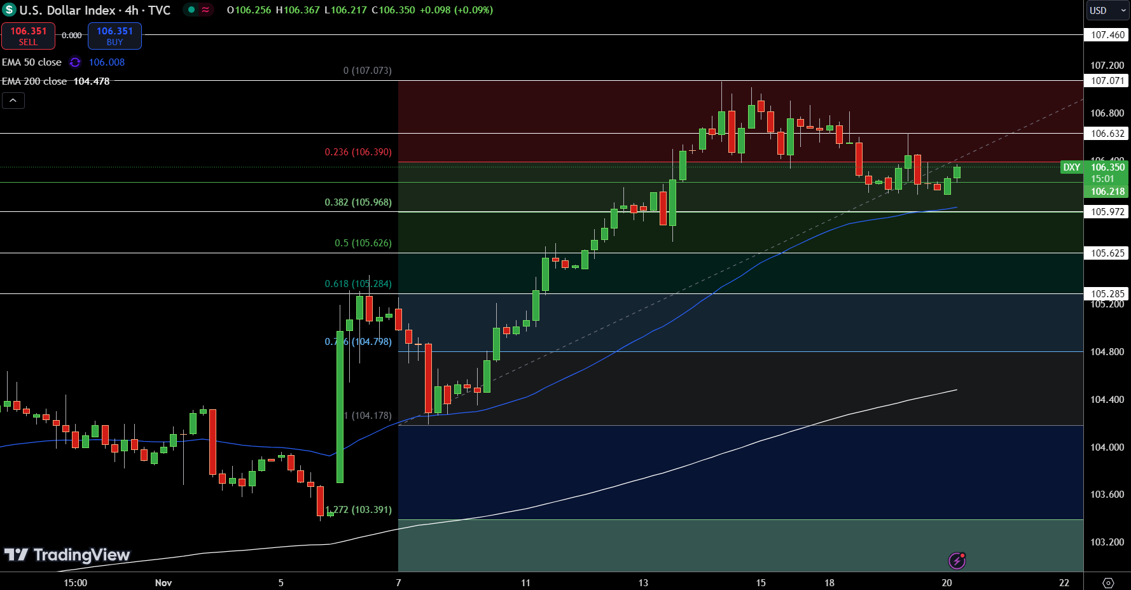Image resolution: width=1131 pixels, height=590 pixels.
Task: Select the Fibonacci 1.272 (103.391) level label
Action: [358, 510]
